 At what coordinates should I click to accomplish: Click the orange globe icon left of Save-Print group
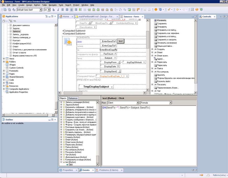pos(156,10)
